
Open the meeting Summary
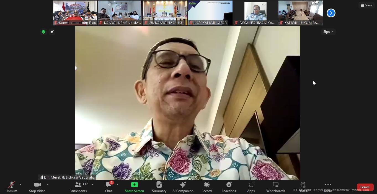159,187
